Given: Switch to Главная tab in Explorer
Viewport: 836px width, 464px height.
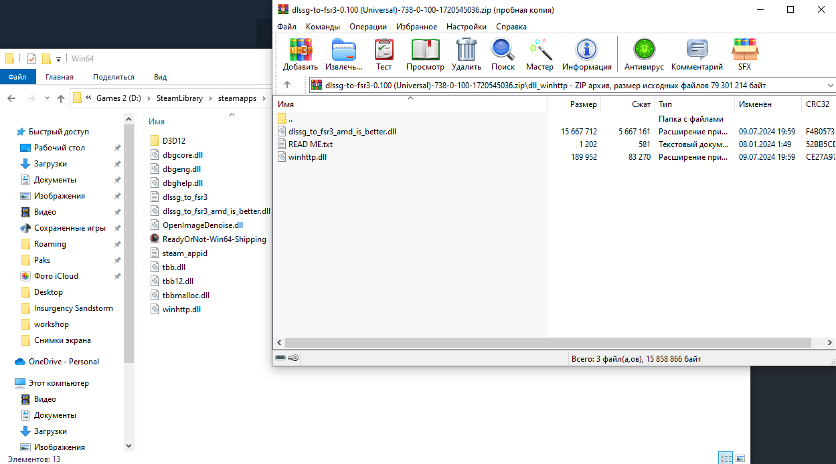Looking at the screenshot, I should tap(60, 77).
